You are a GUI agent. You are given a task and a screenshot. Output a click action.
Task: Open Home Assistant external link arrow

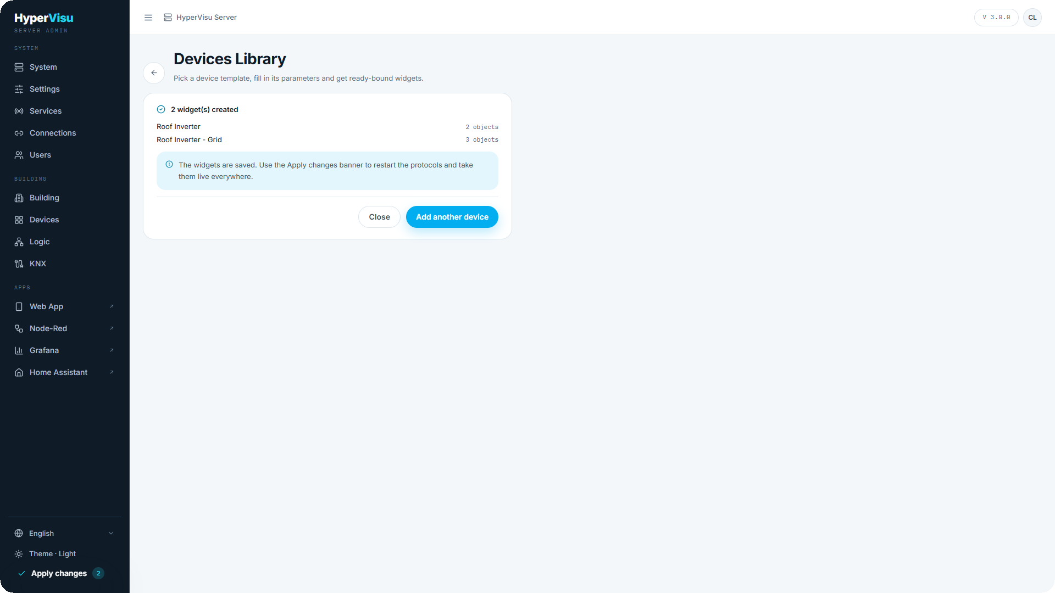[112, 372]
